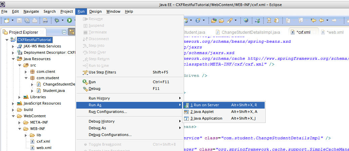The image size is (349, 151).
Task: Choose 3 Java Application from submenu
Action: (206, 118)
